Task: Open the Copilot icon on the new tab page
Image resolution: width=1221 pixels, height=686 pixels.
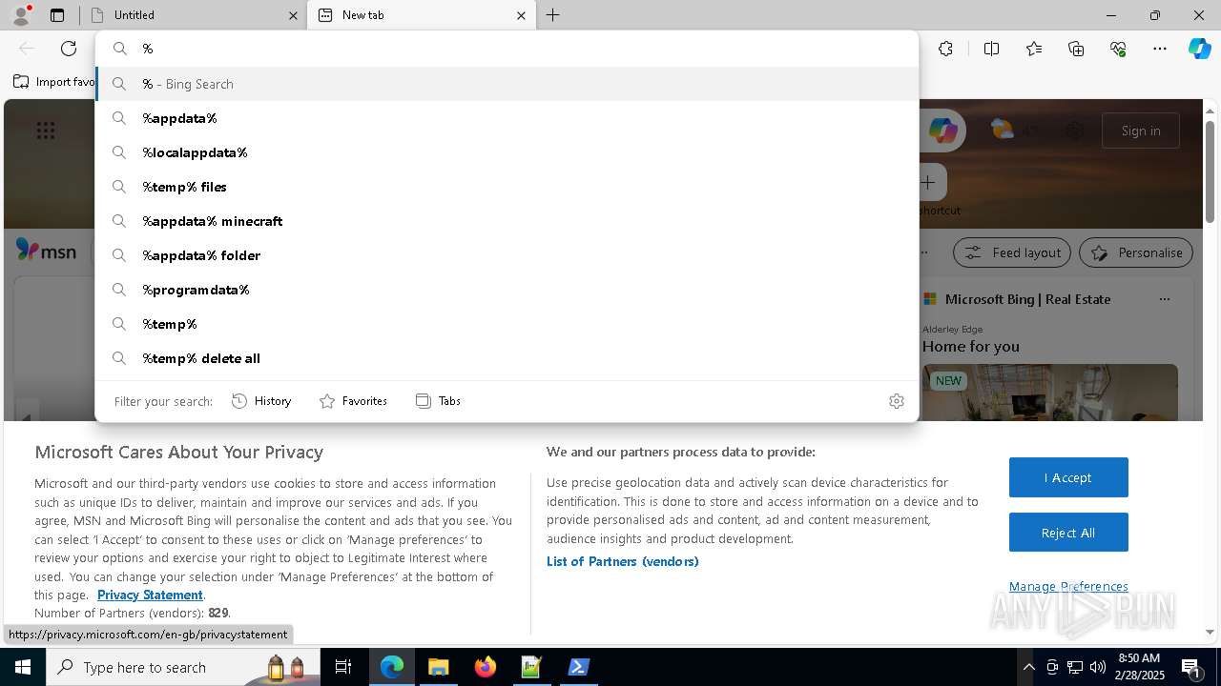Action: (x=942, y=131)
